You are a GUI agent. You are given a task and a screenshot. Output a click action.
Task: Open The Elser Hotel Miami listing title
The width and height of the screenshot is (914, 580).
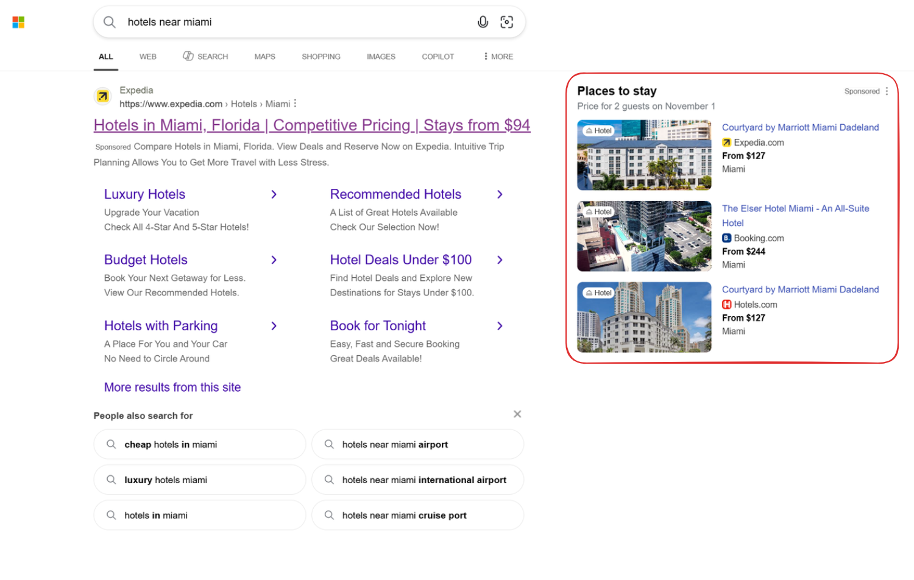(796, 216)
